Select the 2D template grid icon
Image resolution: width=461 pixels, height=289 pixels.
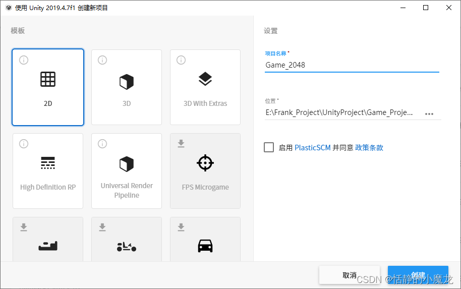point(48,79)
